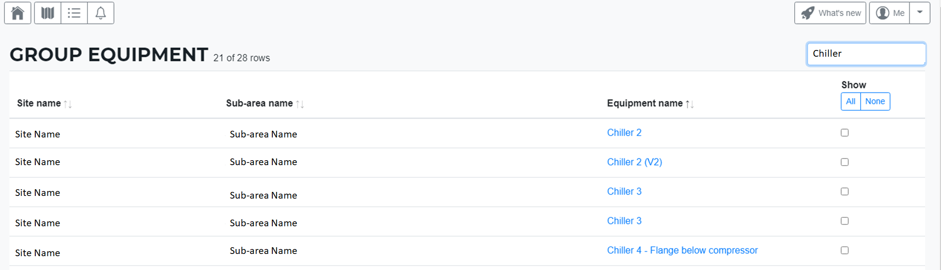
Task: Open Chiller 4 - Flange below compressor link
Action: [x=683, y=250]
